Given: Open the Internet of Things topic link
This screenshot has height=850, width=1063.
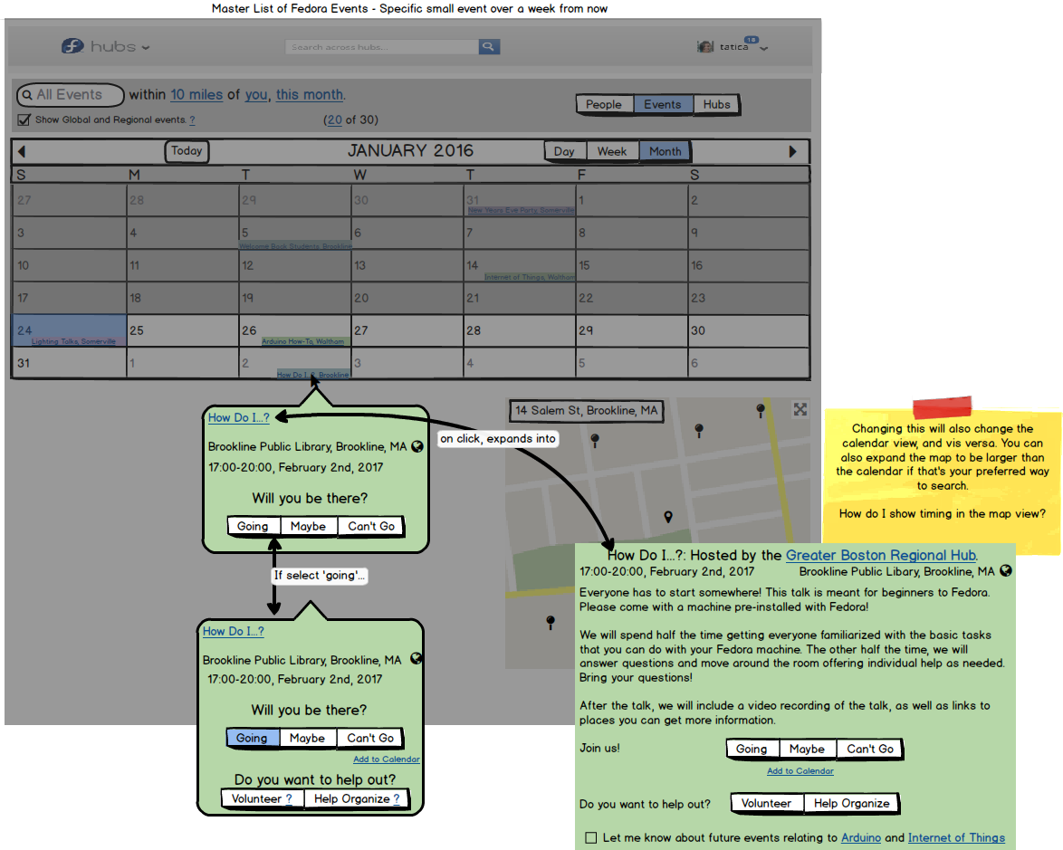Looking at the screenshot, I should [956, 838].
